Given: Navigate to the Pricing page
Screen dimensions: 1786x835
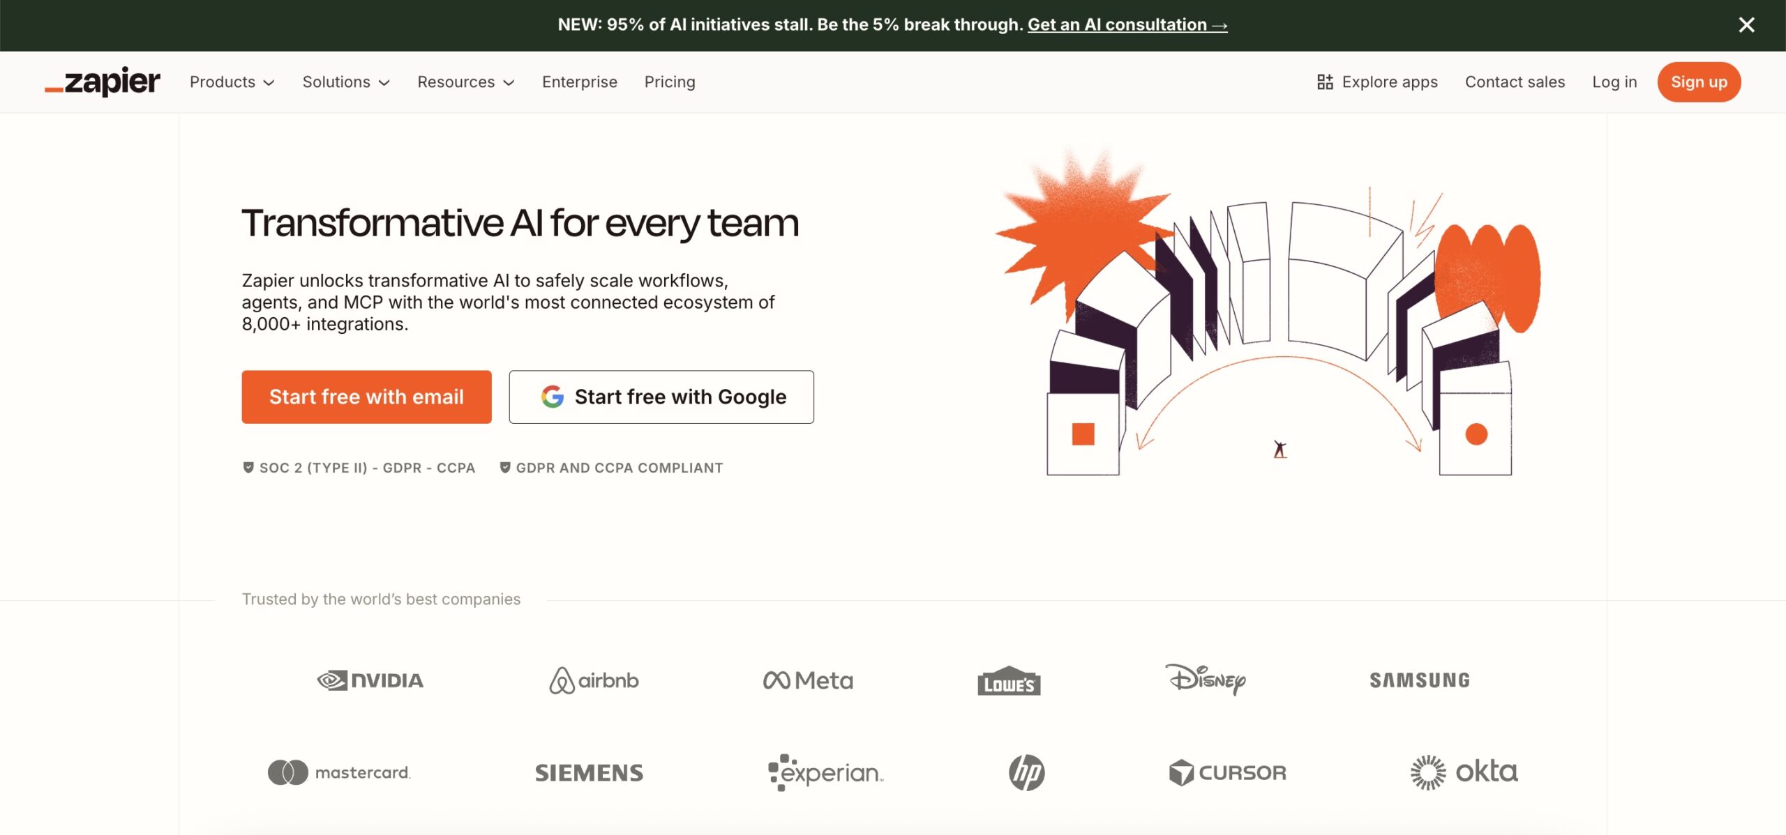Looking at the screenshot, I should coord(670,82).
